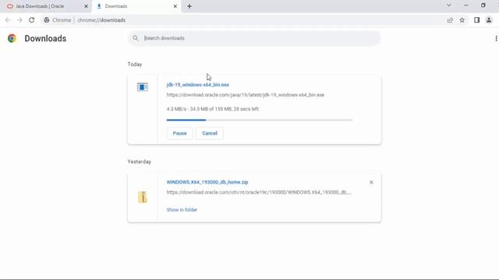Reload the downloads page
499x280 pixels.
pos(31,20)
